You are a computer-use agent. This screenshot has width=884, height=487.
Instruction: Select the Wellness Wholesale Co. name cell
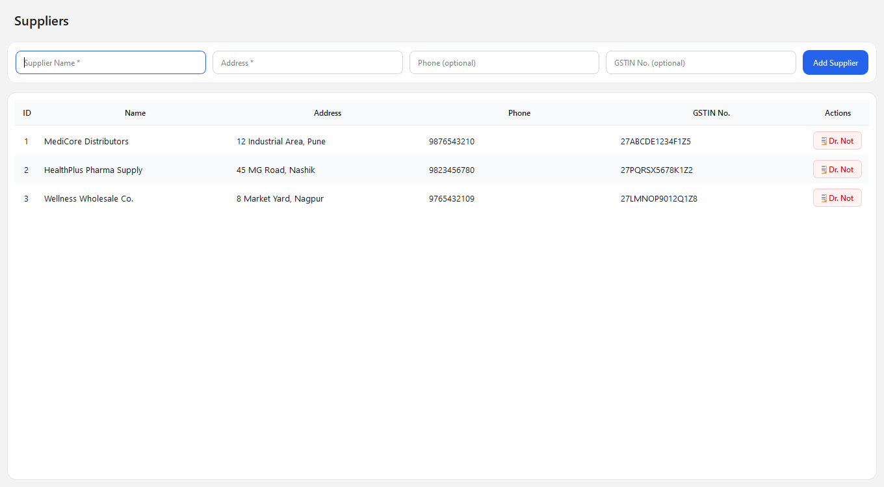[88, 198]
